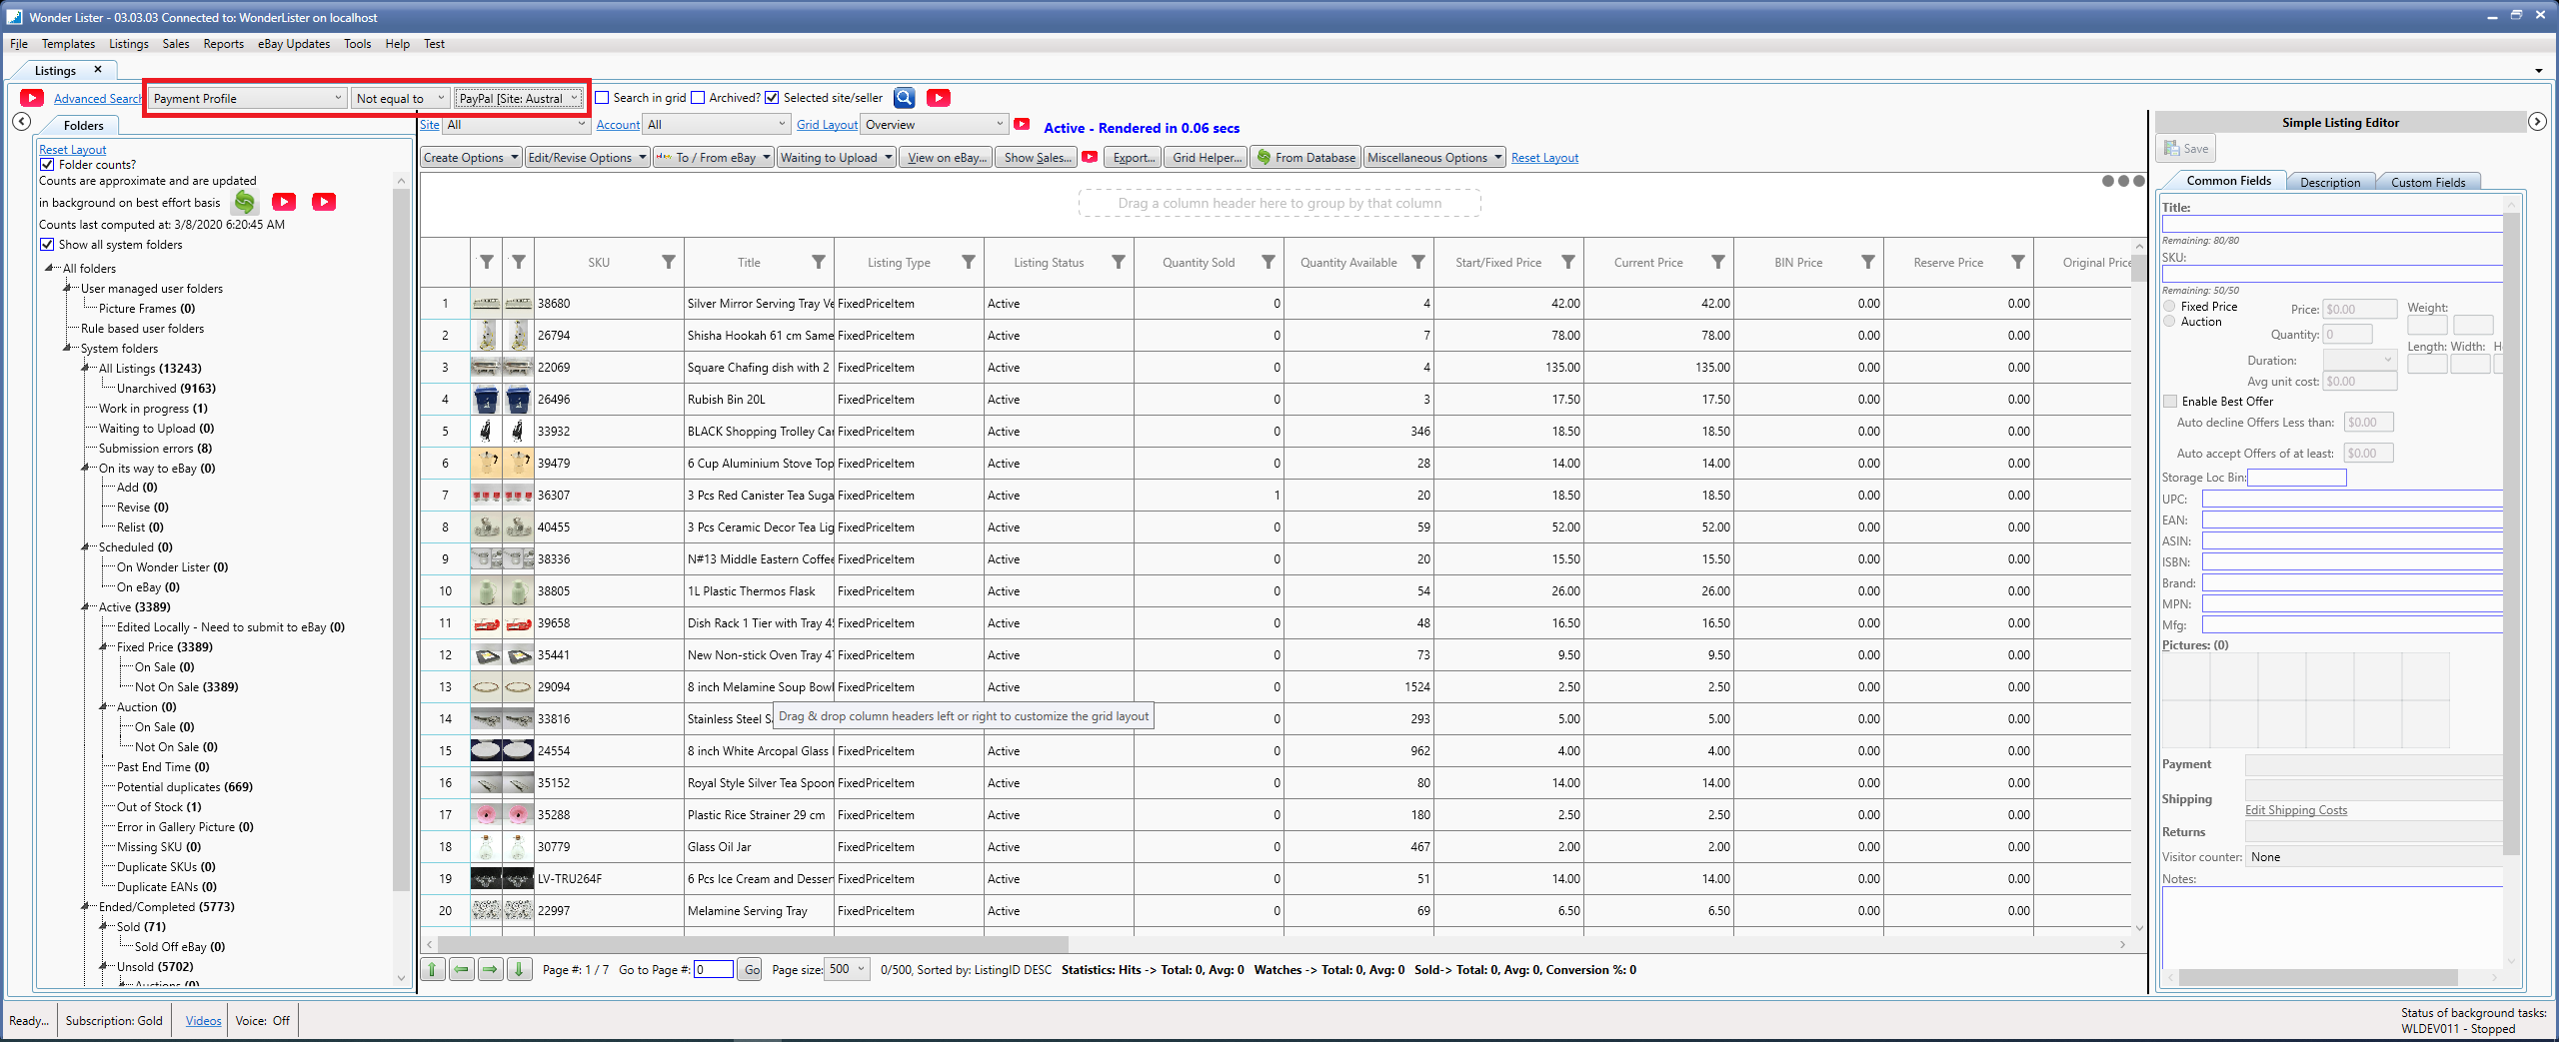
Task: Open the YouTube icon after Show Sales button
Action: pyautogui.click(x=1090, y=157)
